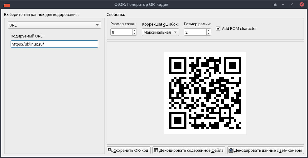
Task: Click the keep-above arrow icon in title bar
Action: [x=275, y=4]
